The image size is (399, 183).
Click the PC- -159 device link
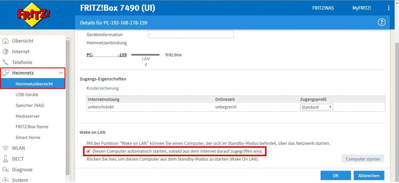coord(107,55)
